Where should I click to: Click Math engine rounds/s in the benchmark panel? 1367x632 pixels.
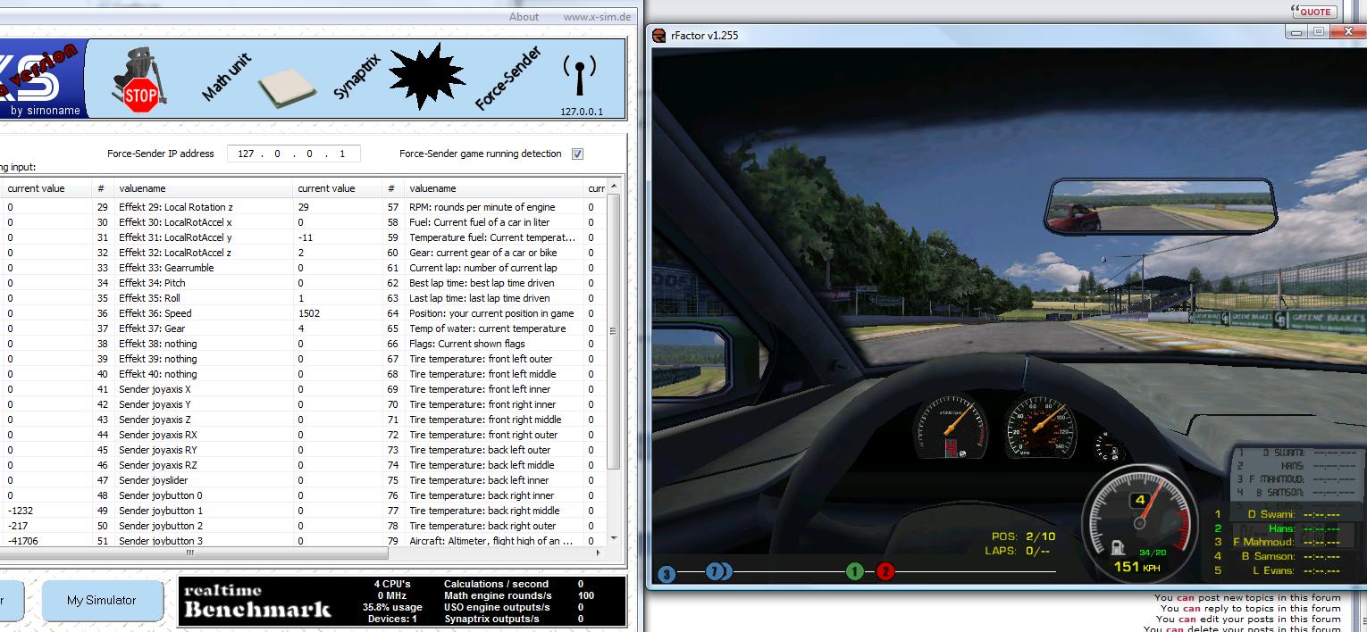tap(498, 595)
